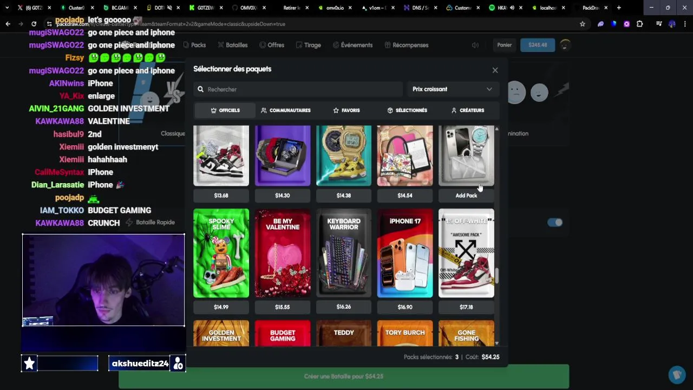Open a new browser tab
Screen dimensions: 693x390
tap(619, 8)
